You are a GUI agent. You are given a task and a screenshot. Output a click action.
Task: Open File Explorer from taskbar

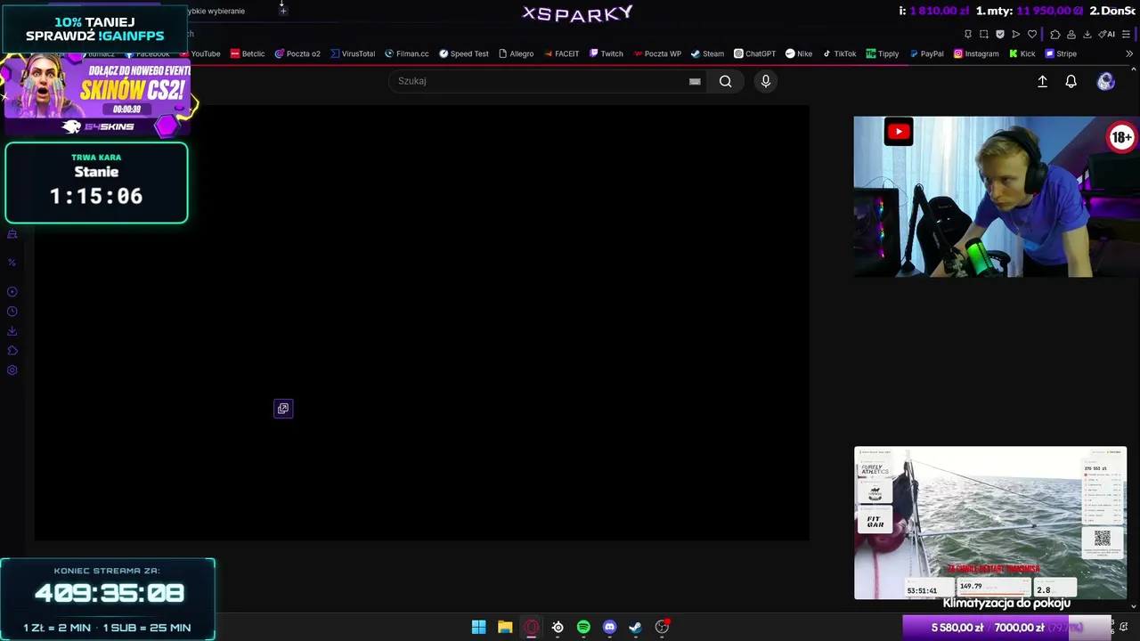[505, 627]
